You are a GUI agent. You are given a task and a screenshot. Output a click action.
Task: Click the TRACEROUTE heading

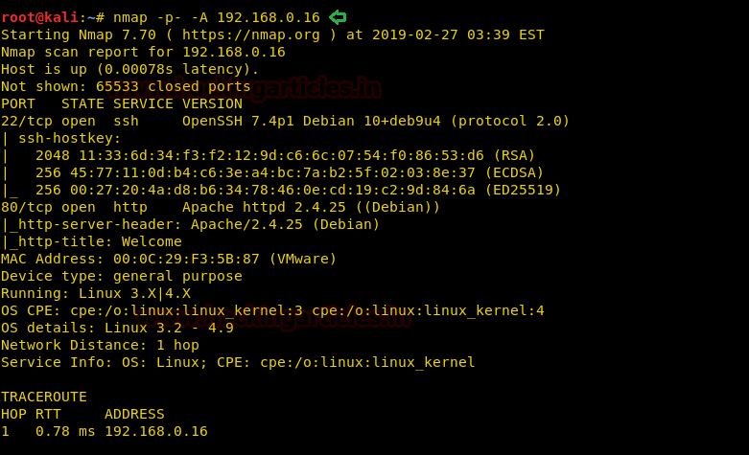44,397
